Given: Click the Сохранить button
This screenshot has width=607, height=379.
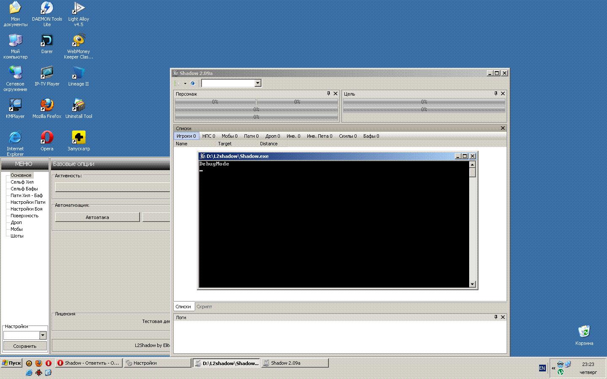Looking at the screenshot, I should coord(25,346).
